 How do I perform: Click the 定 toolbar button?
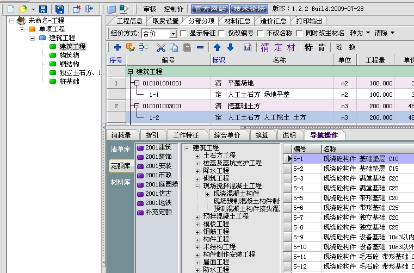click(278, 47)
